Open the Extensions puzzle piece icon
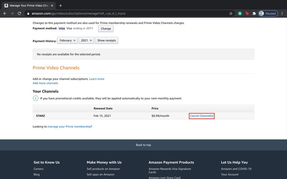This screenshot has height=179, width=287. pyautogui.click(x=254, y=13)
